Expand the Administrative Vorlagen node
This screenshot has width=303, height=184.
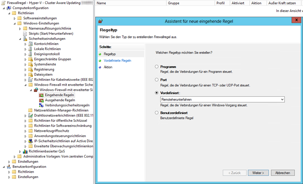[x=14, y=157]
